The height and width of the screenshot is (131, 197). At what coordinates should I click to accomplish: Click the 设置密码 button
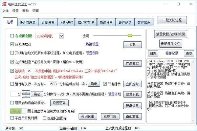tap(59, 103)
